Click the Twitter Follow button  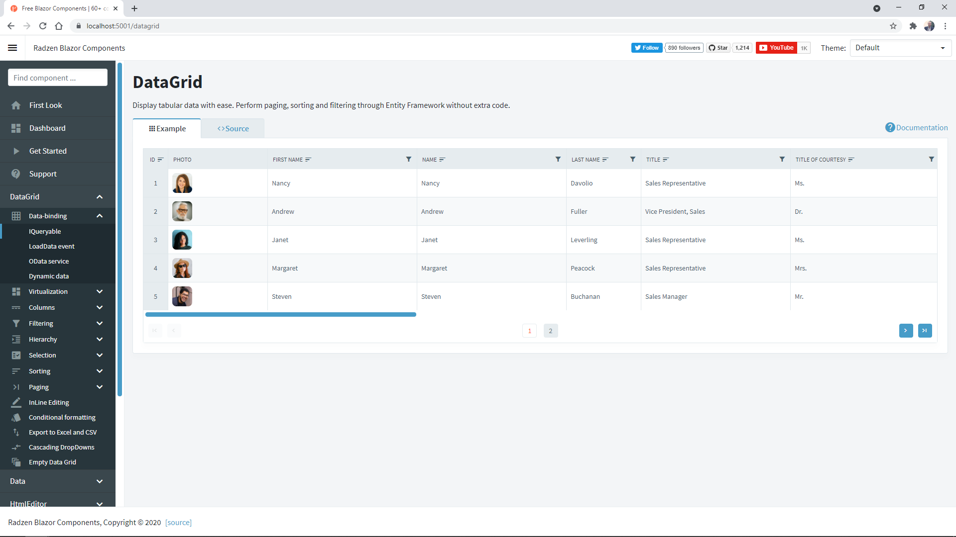(x=646, y=48)
